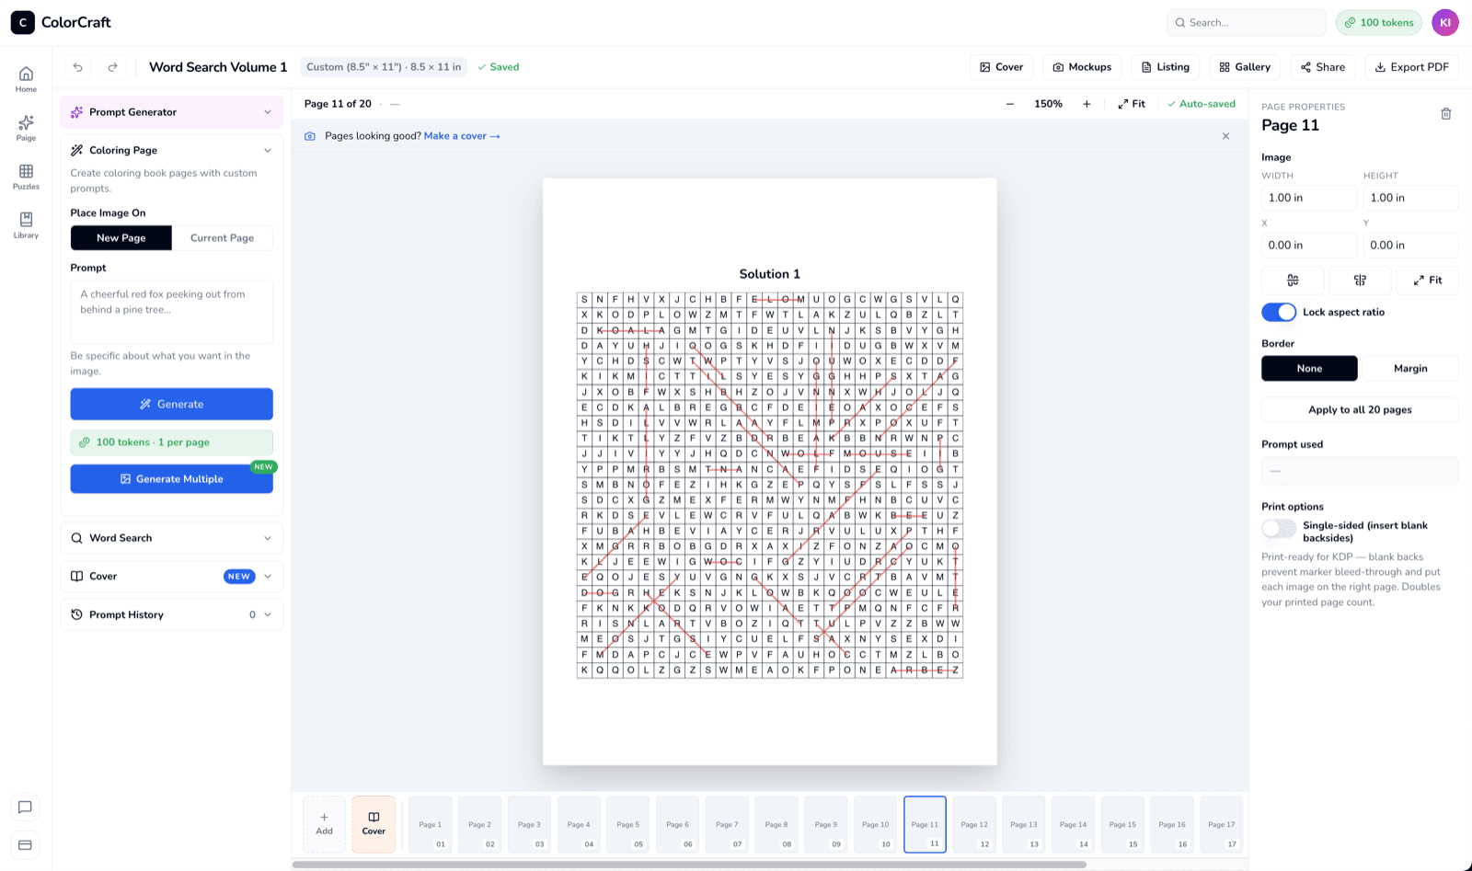Collapse the Coloring Page section
Viewport: 1472px width, 871px height.
click(171, 150)
